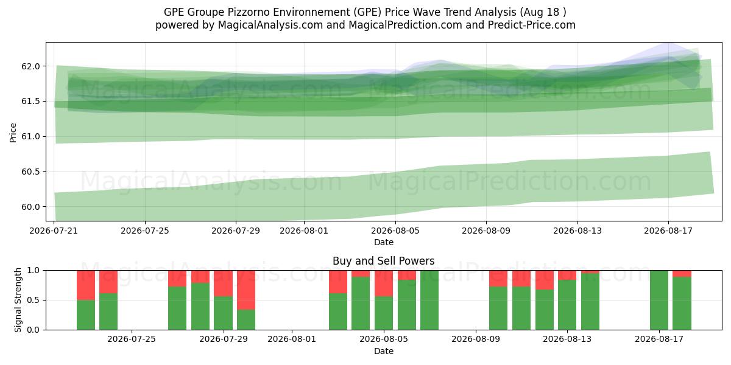
Task: Click 2026-08-17 on the price chart axis
Action: pyautogui.click(x=668, y=231)
